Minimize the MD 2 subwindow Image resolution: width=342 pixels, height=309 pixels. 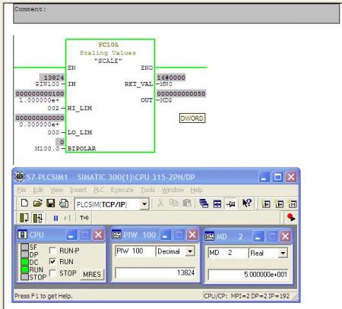point(258,237)
